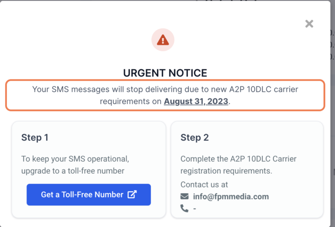Open the info@fpmmedia.com email address

231,196
